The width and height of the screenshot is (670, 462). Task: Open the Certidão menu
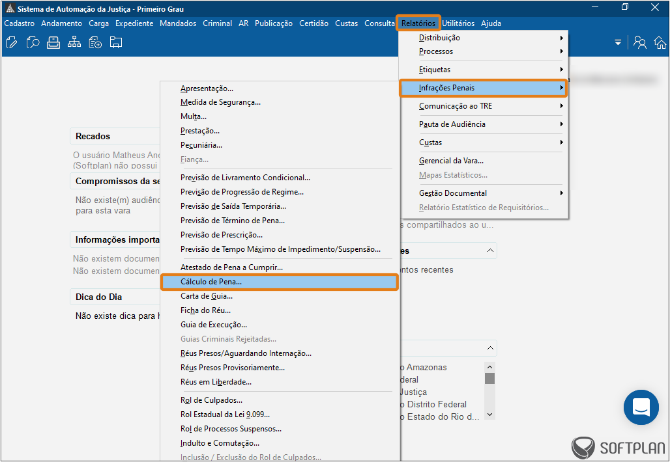(313, 23)
